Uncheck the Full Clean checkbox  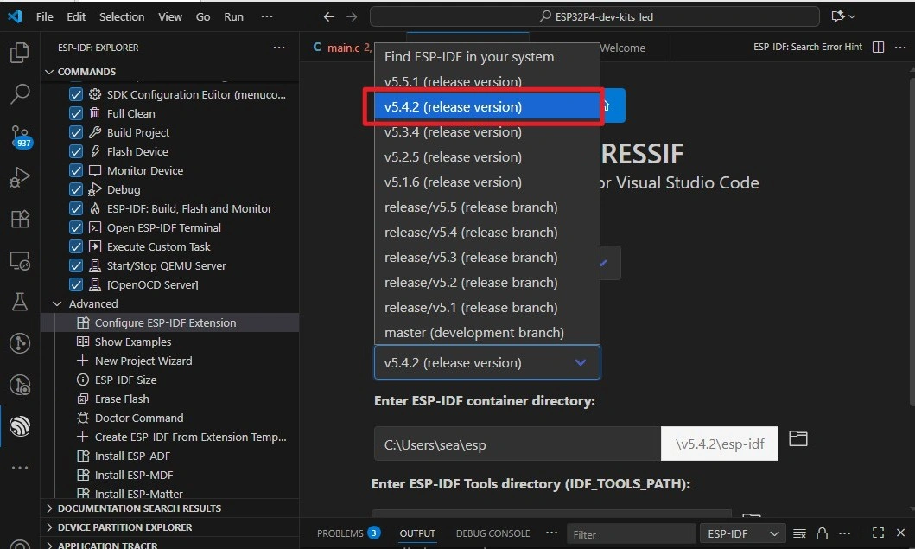click(x=76, y=113)
